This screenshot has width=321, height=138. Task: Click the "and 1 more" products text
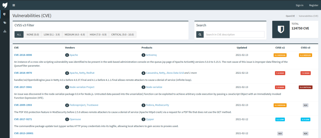(191, 73)
